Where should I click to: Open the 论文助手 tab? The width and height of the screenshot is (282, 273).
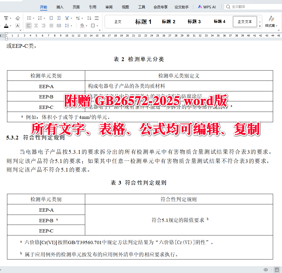182,7
